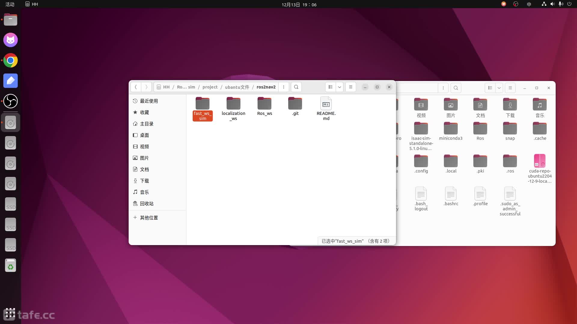
Task: Open the hamburger main menu
Action: coord(351,87)
